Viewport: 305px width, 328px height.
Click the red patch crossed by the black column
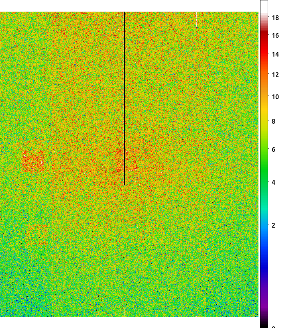pos(126,160)
